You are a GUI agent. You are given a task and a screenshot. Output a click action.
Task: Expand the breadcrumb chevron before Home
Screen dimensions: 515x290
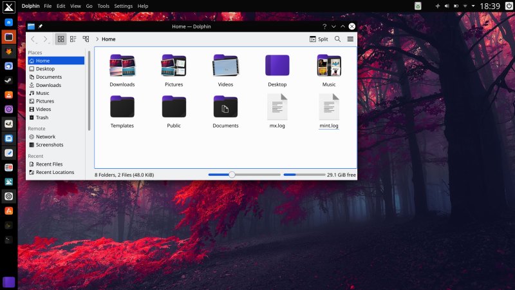pyautogui.click(x=97, y=39)
